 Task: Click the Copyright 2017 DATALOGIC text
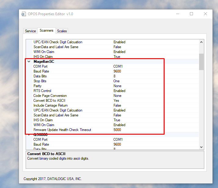[53, 179]
